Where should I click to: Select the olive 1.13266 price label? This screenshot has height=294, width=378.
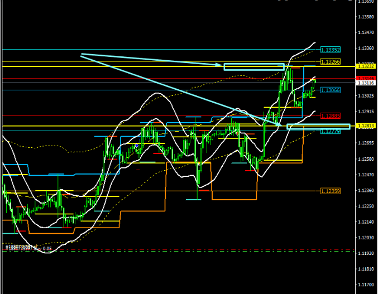coord(330,61)
